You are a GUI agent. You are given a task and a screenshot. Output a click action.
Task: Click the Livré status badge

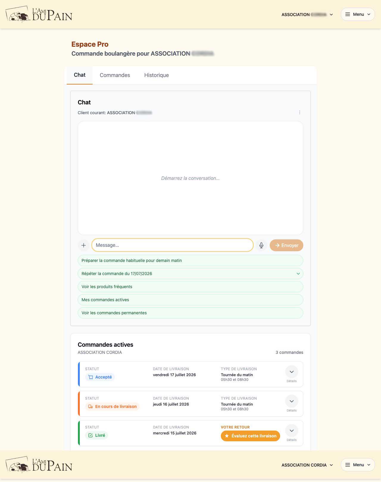[96, 435]
